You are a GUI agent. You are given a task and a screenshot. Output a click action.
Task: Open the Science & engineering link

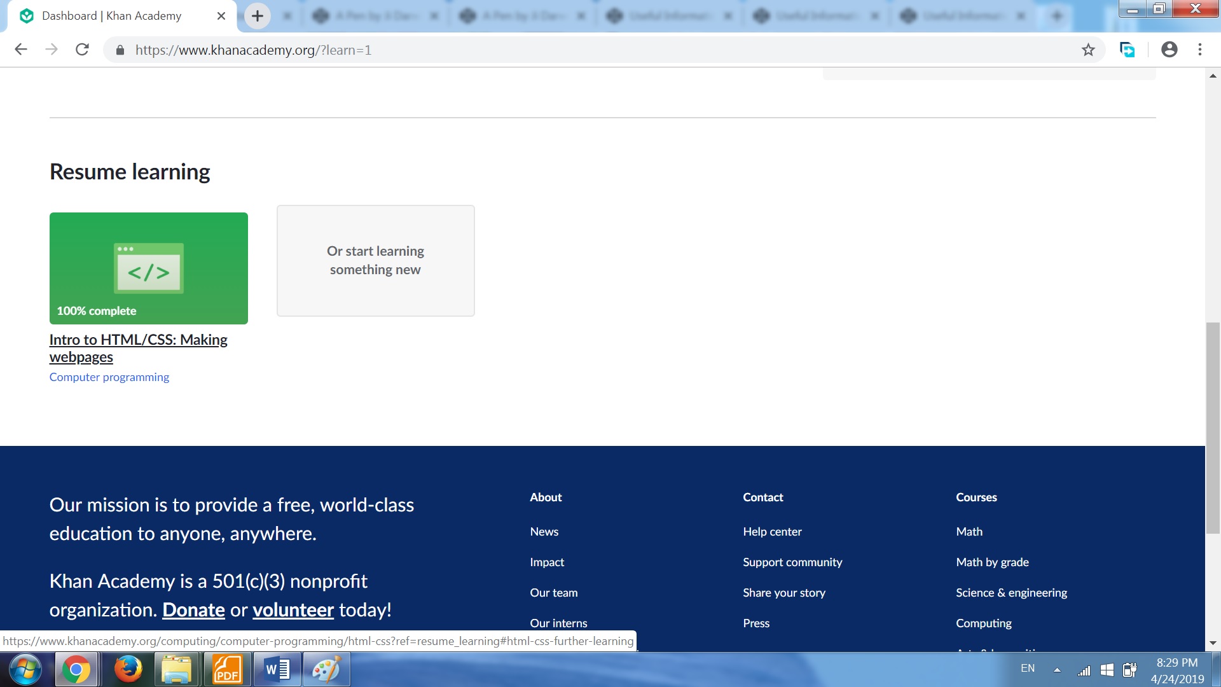click(x=1012, y=593)
